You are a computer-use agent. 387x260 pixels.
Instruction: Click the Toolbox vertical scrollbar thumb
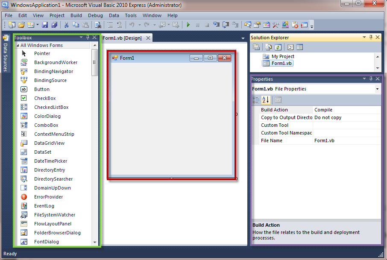click(x=94, y=62)
